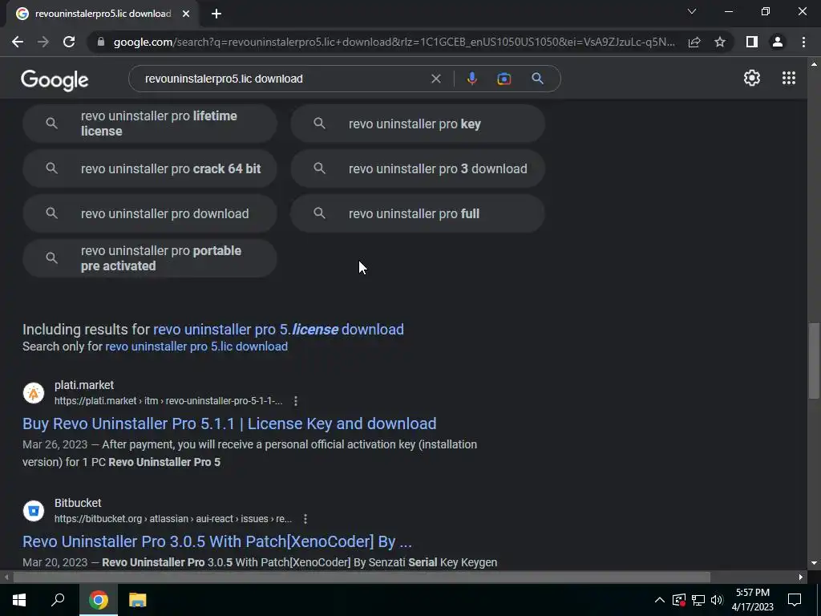Open the Windows Start menu
The height and width of the screenshot is (616, 821).
(x=19, y=600)
